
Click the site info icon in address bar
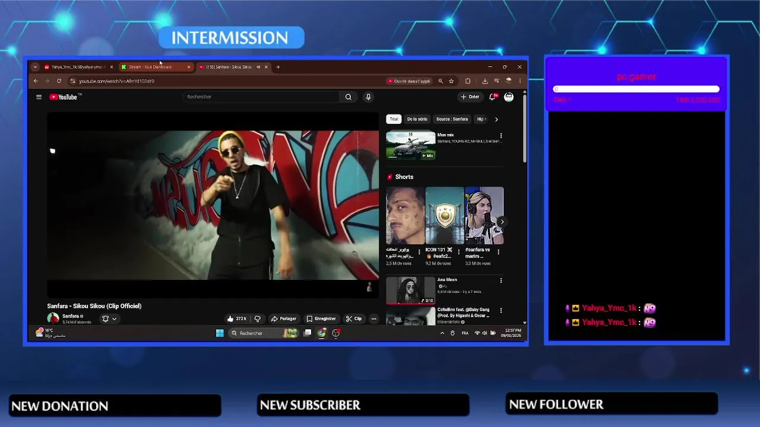72,81
